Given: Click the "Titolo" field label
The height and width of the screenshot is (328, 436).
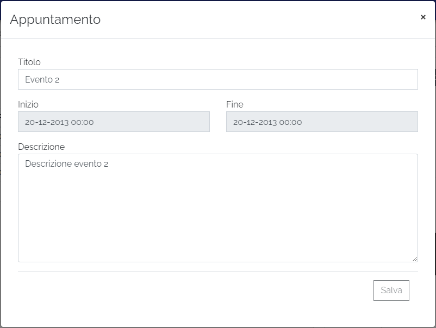Looking at the screenshot, I should (x=29, y=62).
